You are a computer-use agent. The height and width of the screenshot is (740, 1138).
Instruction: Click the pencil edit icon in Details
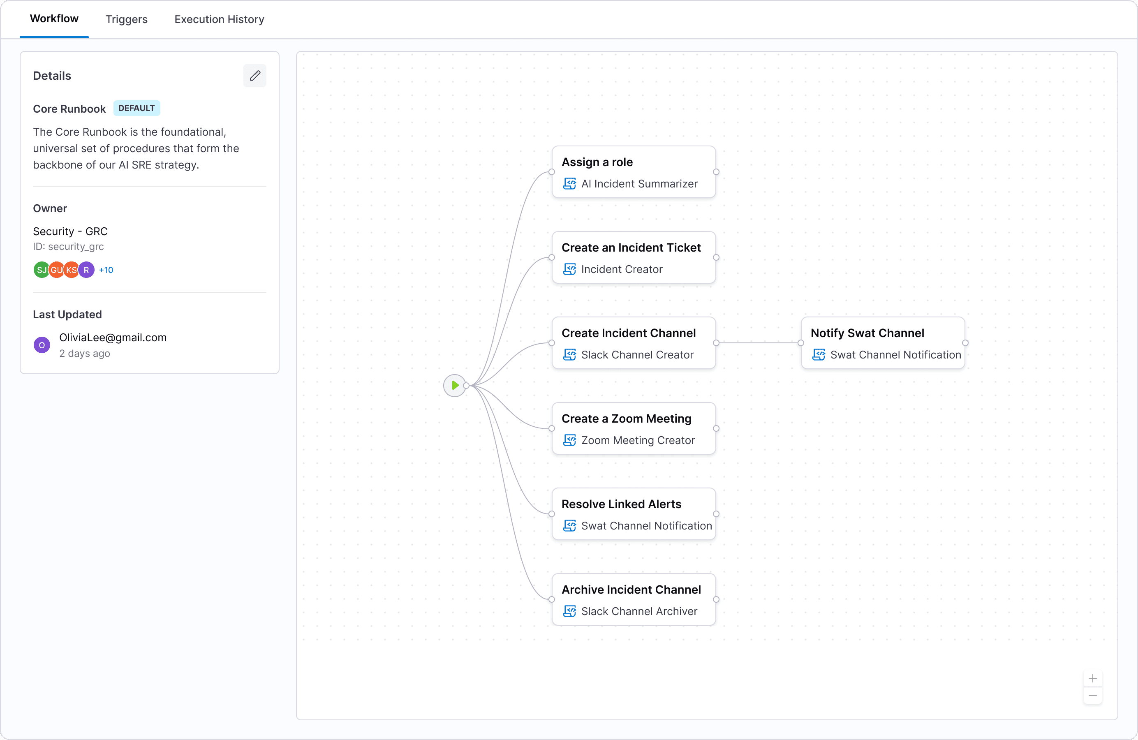(255, 76)
